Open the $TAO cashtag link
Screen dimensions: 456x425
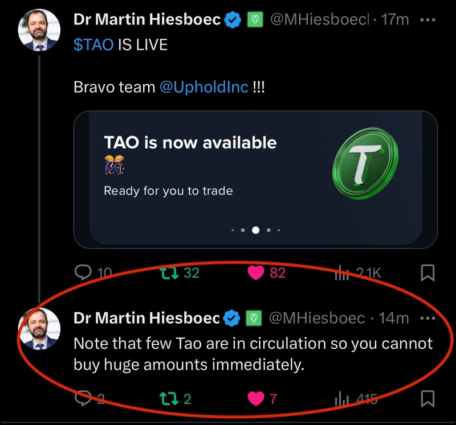pos(94,45)
